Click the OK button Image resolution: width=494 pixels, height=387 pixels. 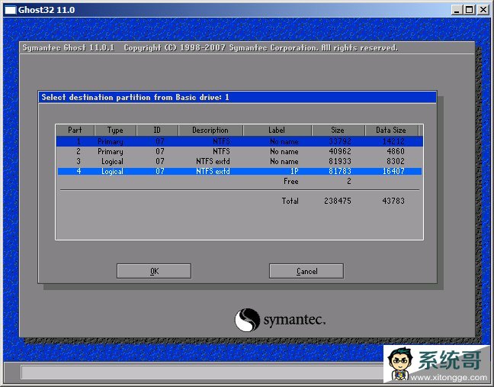(154, 271)
